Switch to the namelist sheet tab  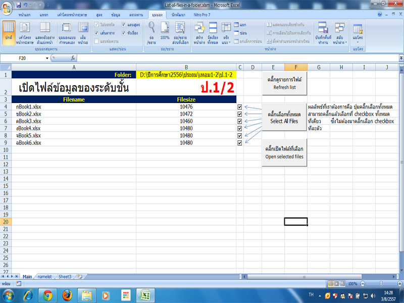(x=45, y=276)
